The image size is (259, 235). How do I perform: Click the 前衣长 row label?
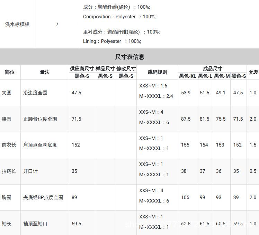click(x=9, y=145)
